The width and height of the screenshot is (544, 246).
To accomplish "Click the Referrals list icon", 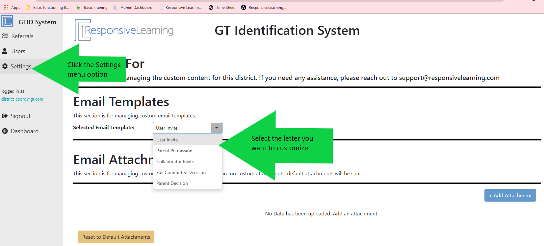I will (5, 36).
